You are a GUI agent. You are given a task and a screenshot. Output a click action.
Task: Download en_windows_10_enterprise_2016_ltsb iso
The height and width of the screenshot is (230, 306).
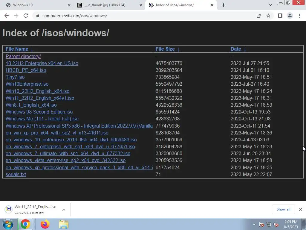coord(71,140)
